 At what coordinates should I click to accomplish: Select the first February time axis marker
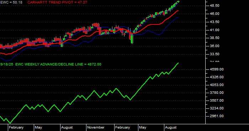(16, 127)
